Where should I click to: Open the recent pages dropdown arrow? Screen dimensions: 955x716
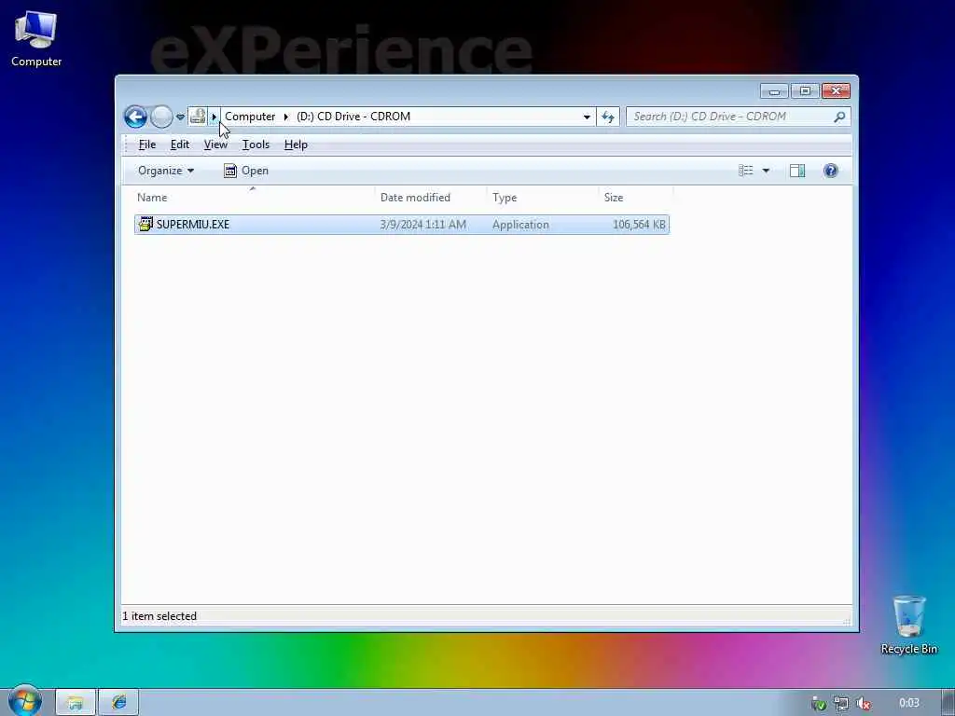coord(180,117)
